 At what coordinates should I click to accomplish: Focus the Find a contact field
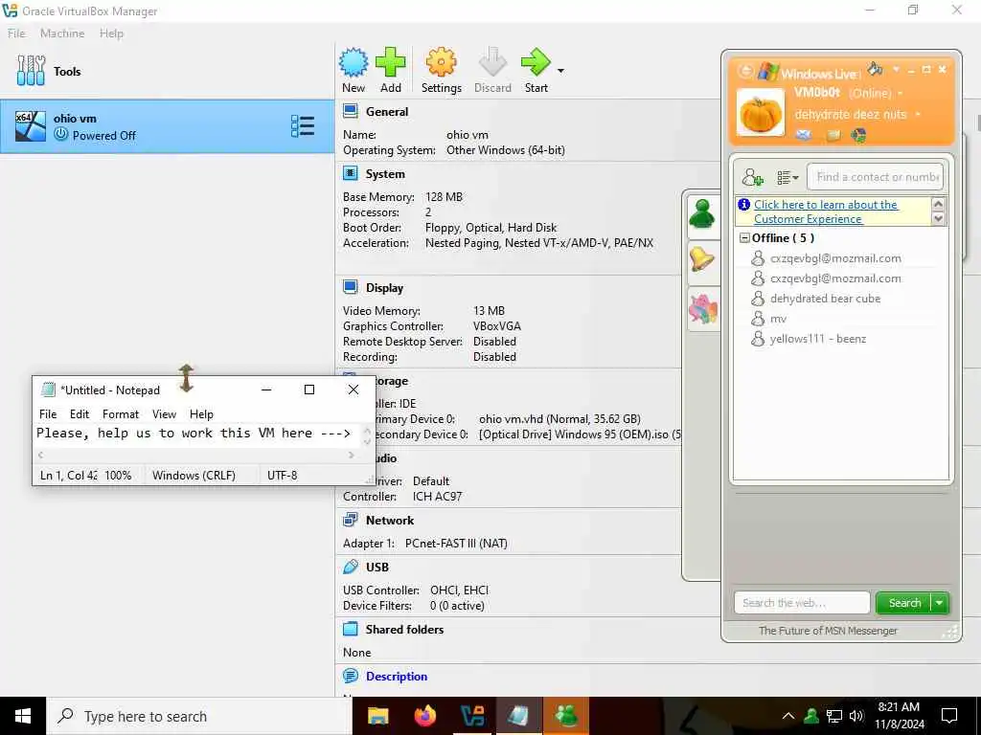click(875, 177)
